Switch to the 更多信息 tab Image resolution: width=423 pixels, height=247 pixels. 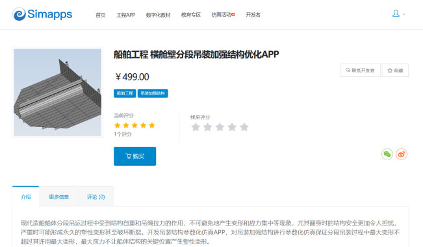pyautogui.click(x=59, y=196)
